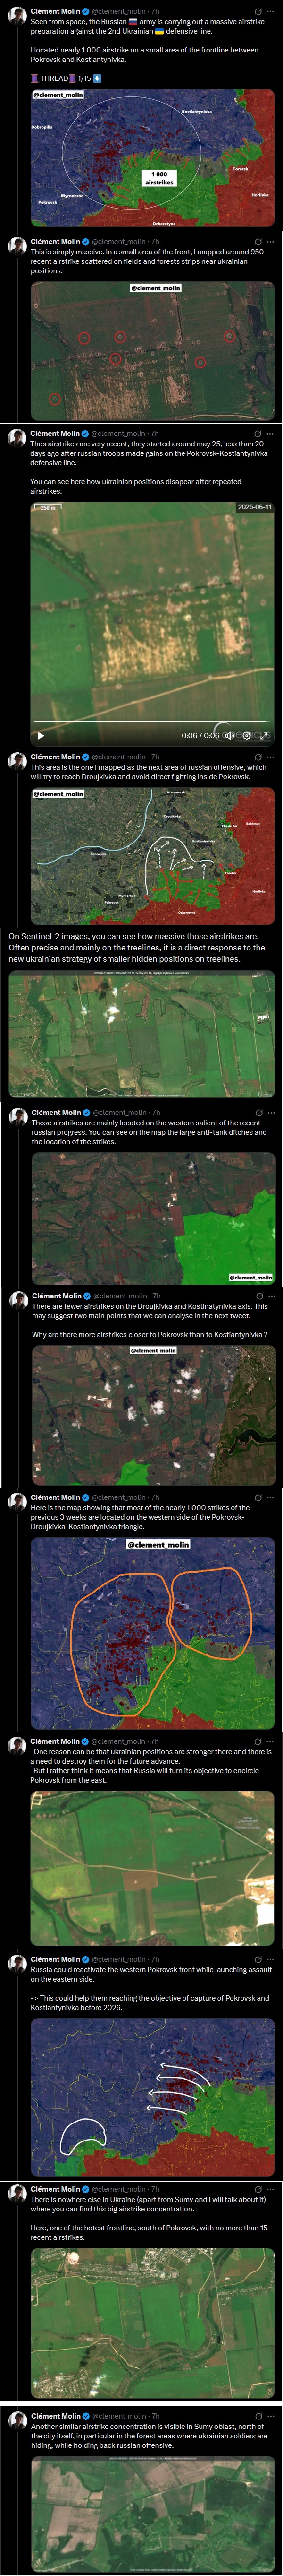Click Grok icon on 'Seen from space' tweet
Screen dimensions: 283x2576
258,11
